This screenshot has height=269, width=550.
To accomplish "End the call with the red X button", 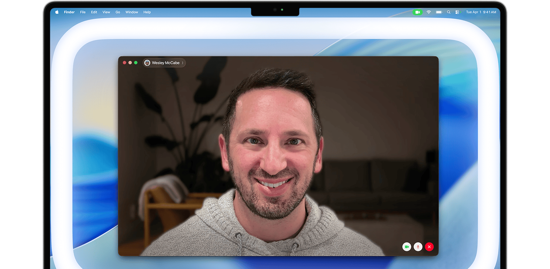I will [429, 246].
